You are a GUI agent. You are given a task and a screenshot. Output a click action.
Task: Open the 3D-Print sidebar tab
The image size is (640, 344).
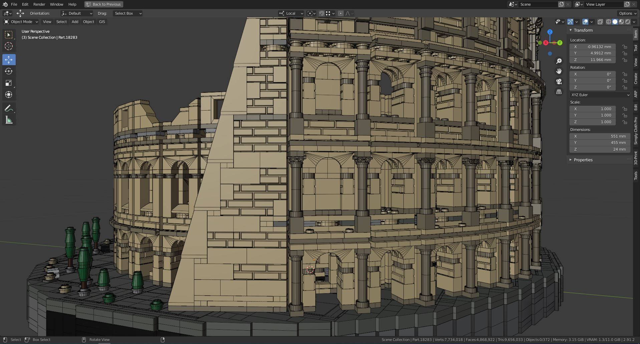636,158
